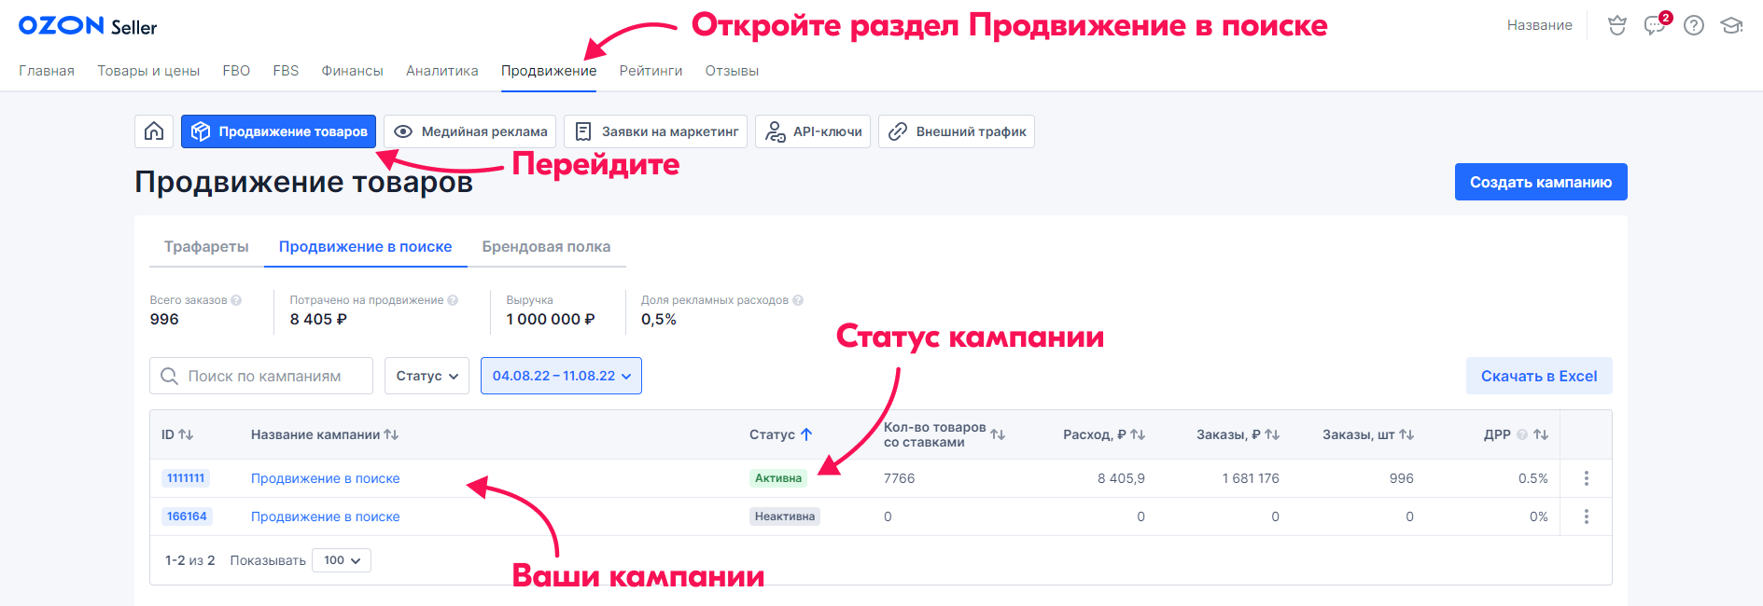Open the notifications chat bubble icon

click(1655, 25)
